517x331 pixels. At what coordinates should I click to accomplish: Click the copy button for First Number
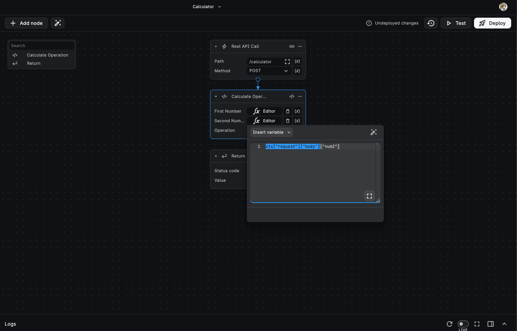287,111
